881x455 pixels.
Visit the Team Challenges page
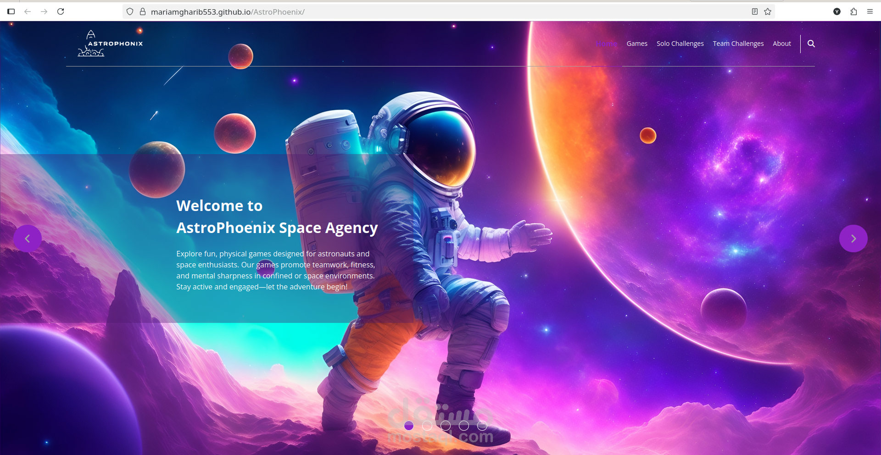coord(738,44)
